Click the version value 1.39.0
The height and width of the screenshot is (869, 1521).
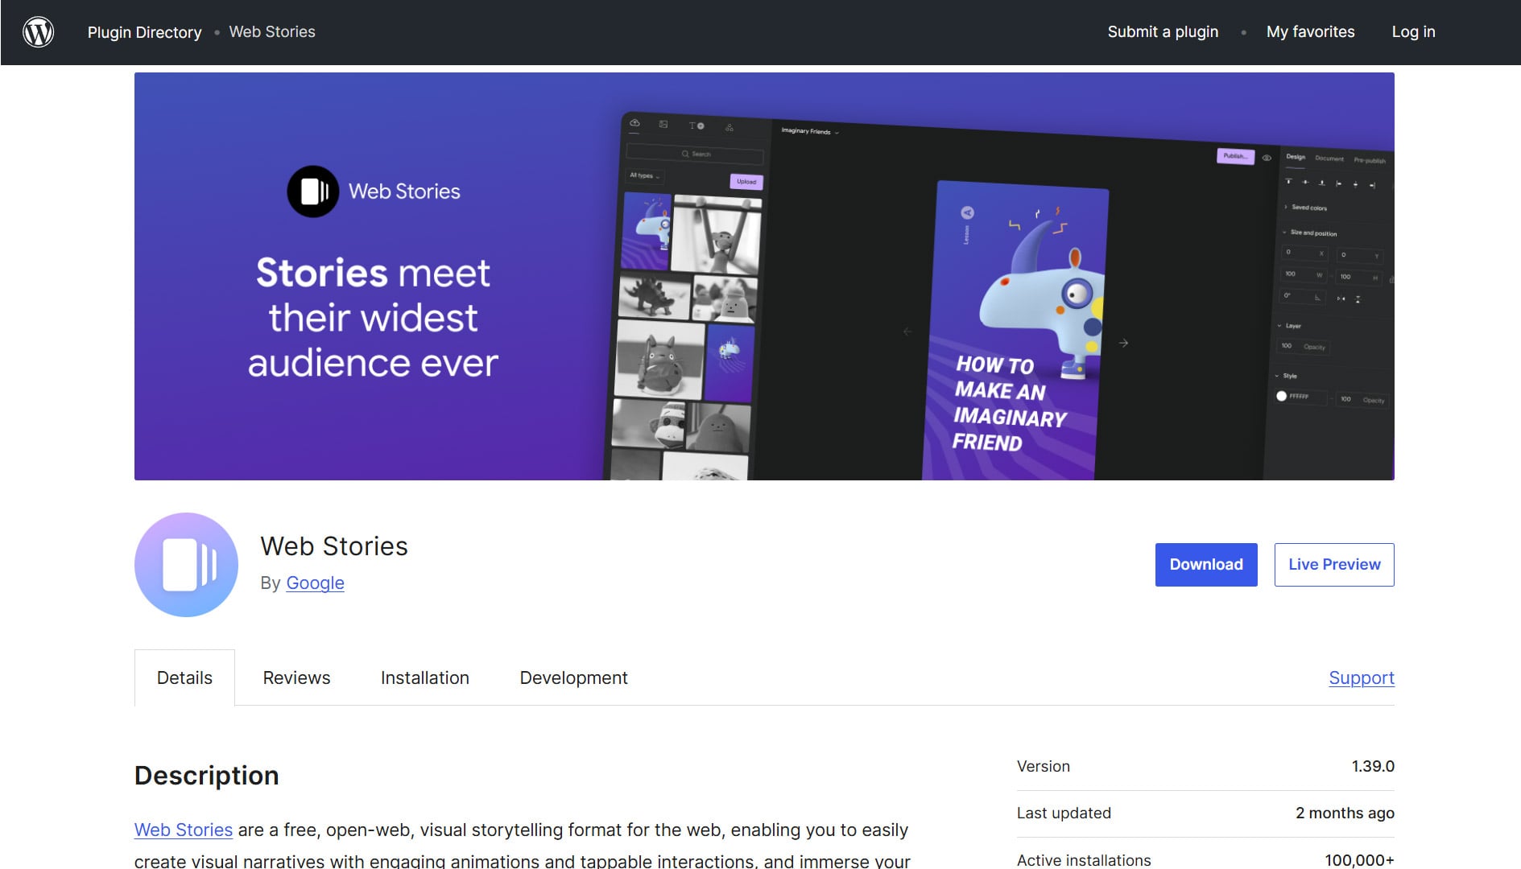coord(1373,766)
